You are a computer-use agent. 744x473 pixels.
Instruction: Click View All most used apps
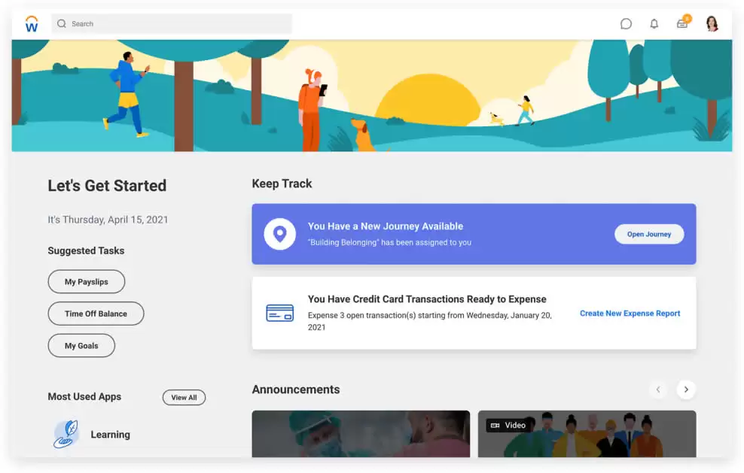[184, 398]
